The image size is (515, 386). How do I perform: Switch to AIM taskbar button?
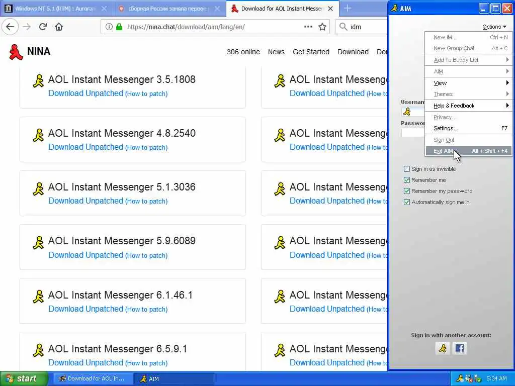[x=174, y=379]
